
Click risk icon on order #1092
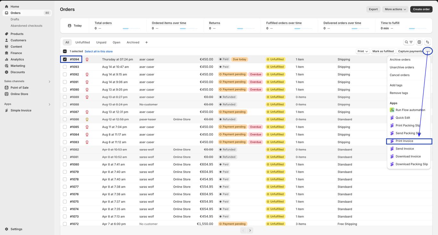(87, 74)
